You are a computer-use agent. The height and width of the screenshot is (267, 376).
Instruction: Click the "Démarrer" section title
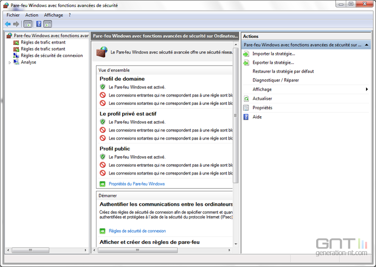pyautogui.click(x=108, y=196)
